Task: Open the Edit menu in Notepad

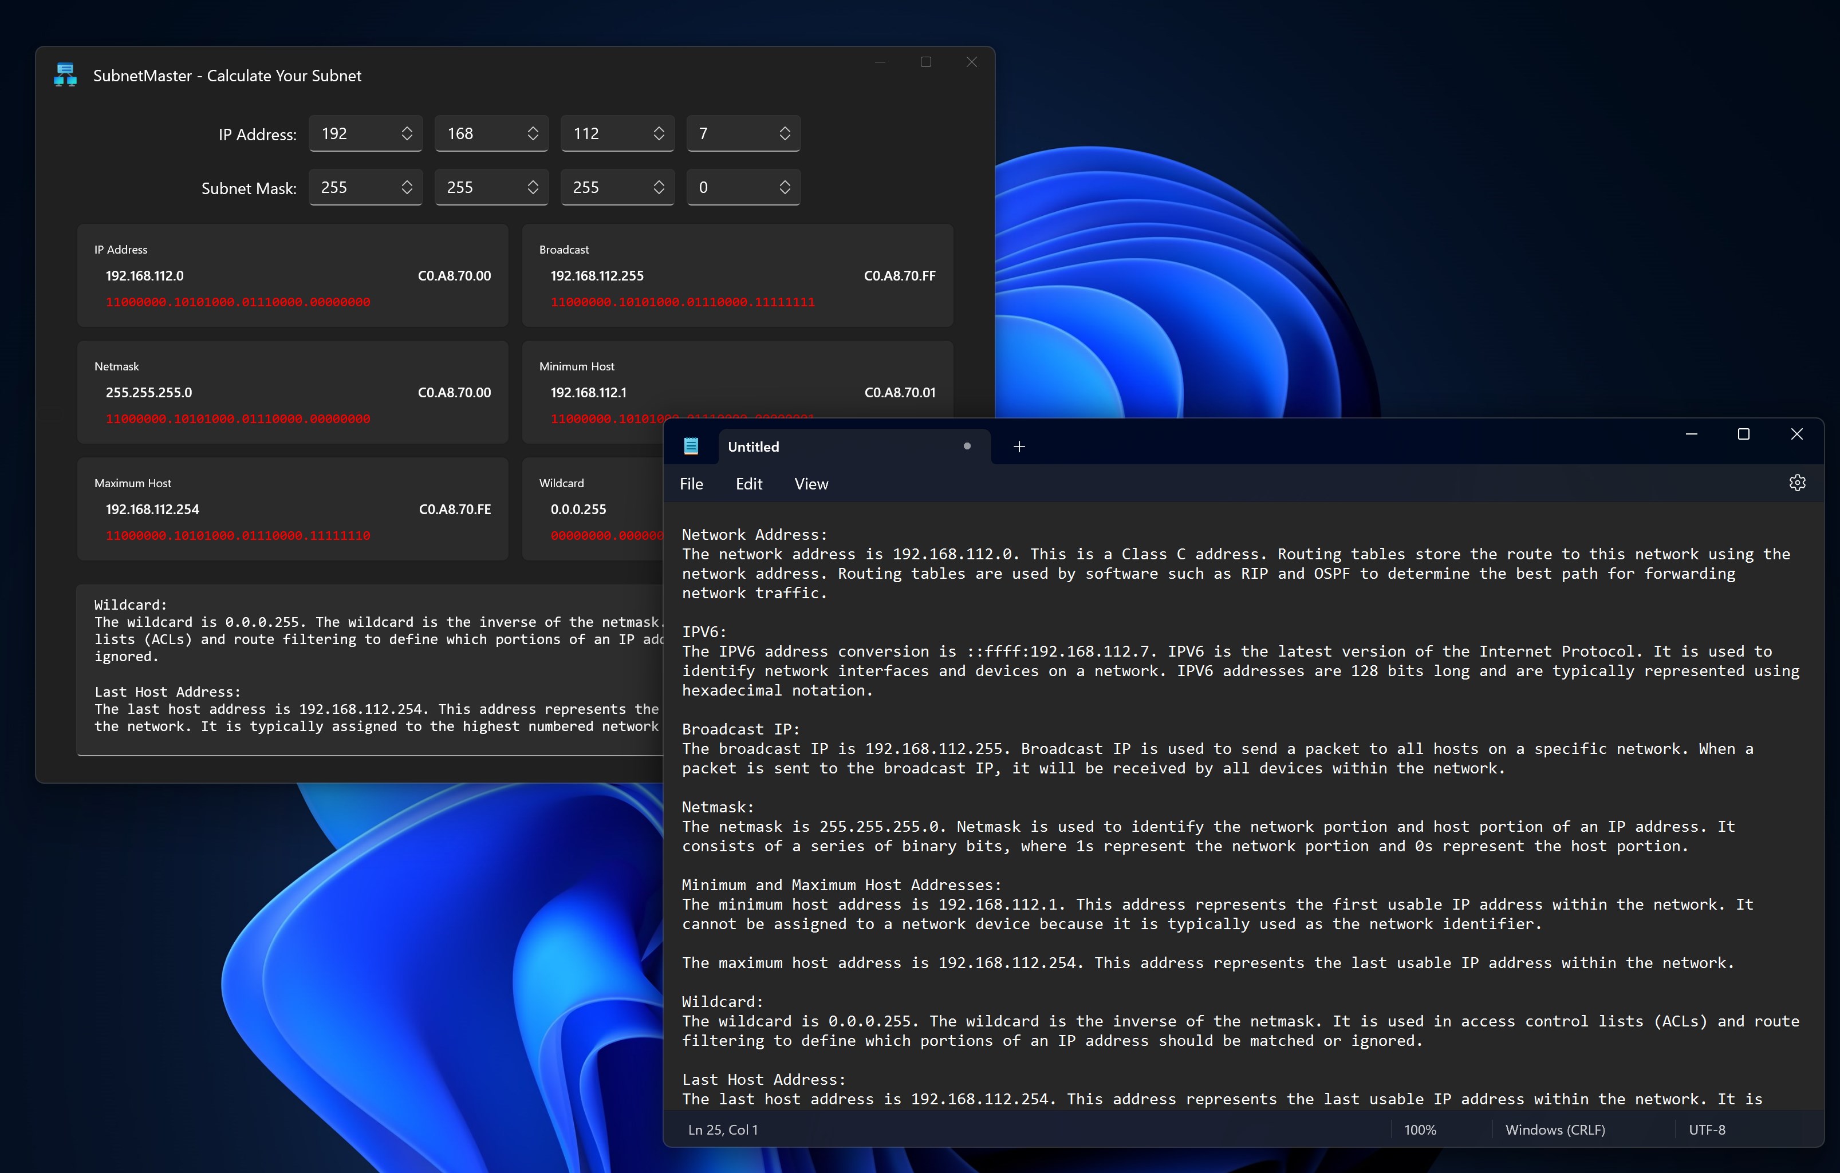Action: (749, 484)
